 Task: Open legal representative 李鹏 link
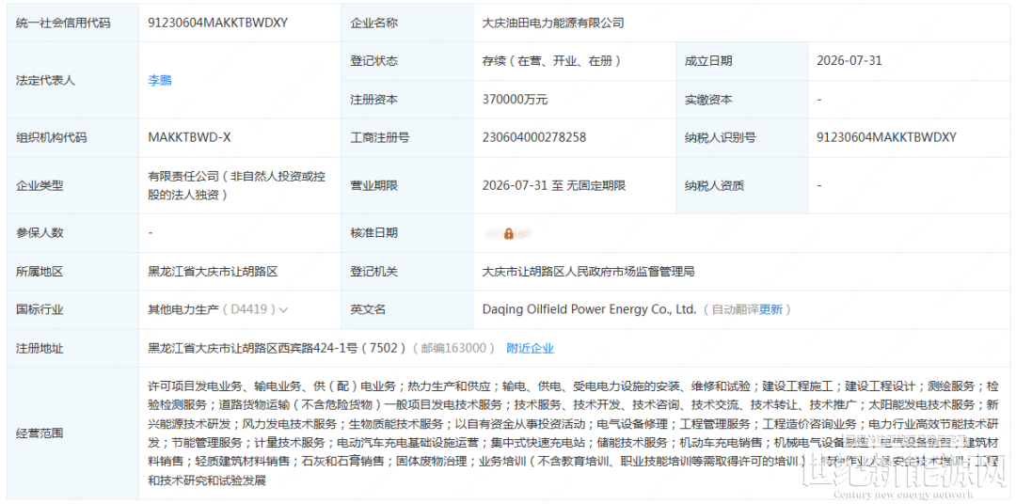click(160, 81)
